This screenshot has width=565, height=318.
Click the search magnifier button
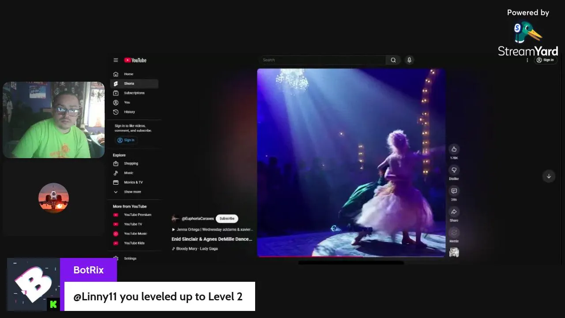393,60
